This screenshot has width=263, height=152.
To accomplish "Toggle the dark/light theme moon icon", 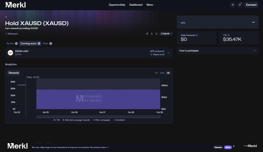I will (x=233, y=5).
